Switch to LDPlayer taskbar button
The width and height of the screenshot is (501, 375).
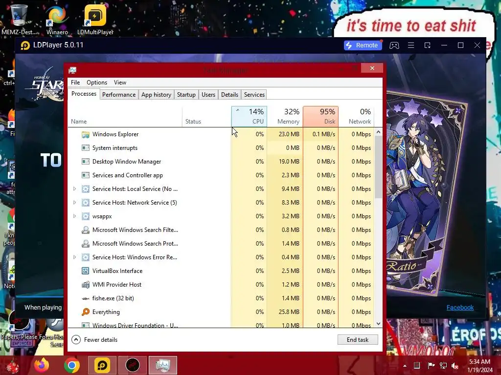click(102, 365)
